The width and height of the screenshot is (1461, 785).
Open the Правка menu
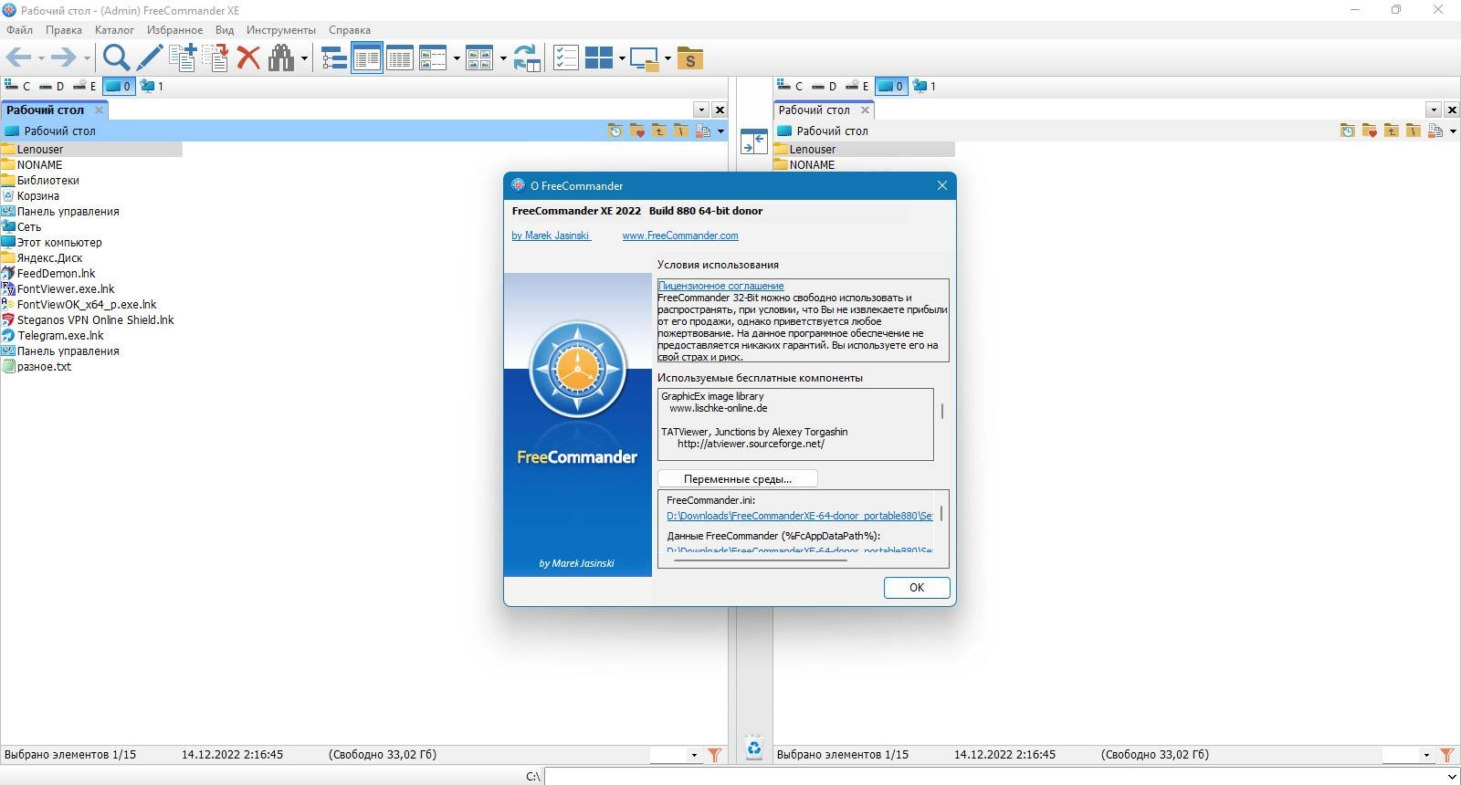[x=64, y=30]
